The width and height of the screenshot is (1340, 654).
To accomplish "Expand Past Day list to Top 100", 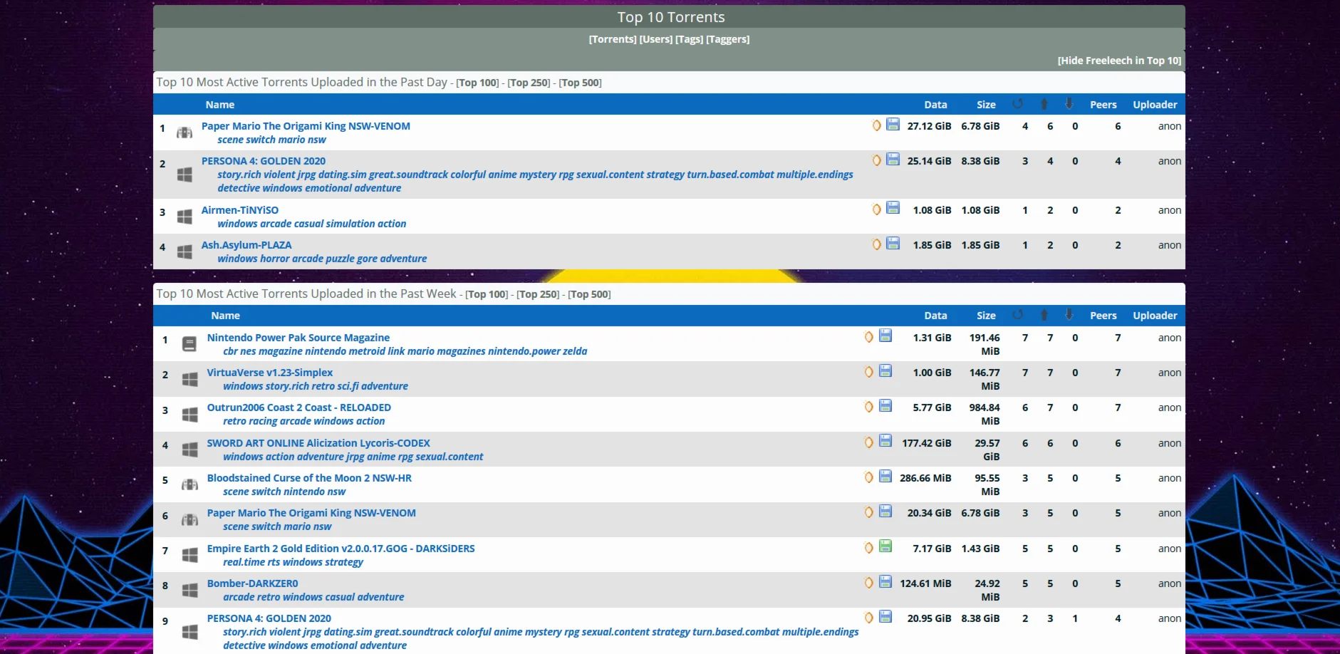I will [x=477, y=83].
